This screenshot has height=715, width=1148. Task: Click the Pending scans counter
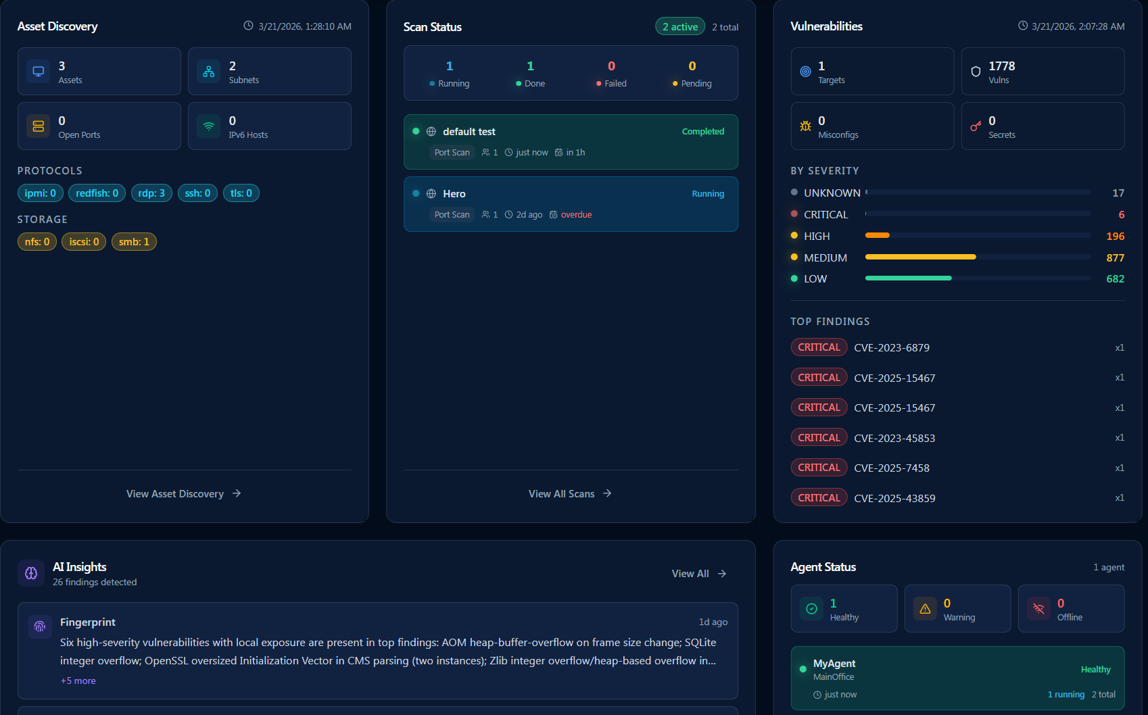(x=692, y=74)
